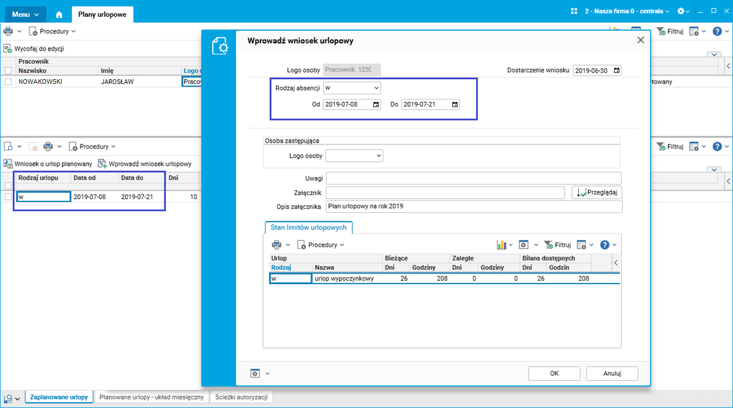Open the Menu dropdown
This screenshot has width=733, height=408.
pyautogui.click(x=26, y=15)
